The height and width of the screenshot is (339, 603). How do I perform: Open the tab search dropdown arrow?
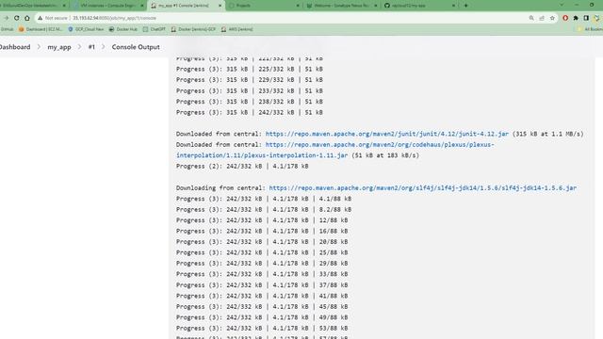tap(562, 5)
